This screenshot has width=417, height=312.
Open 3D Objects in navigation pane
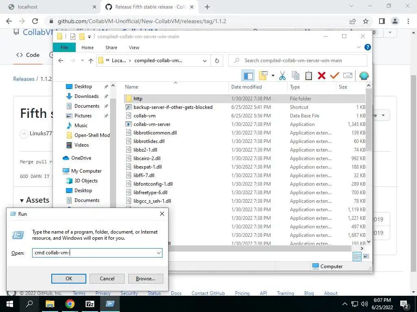coord(86,181)
